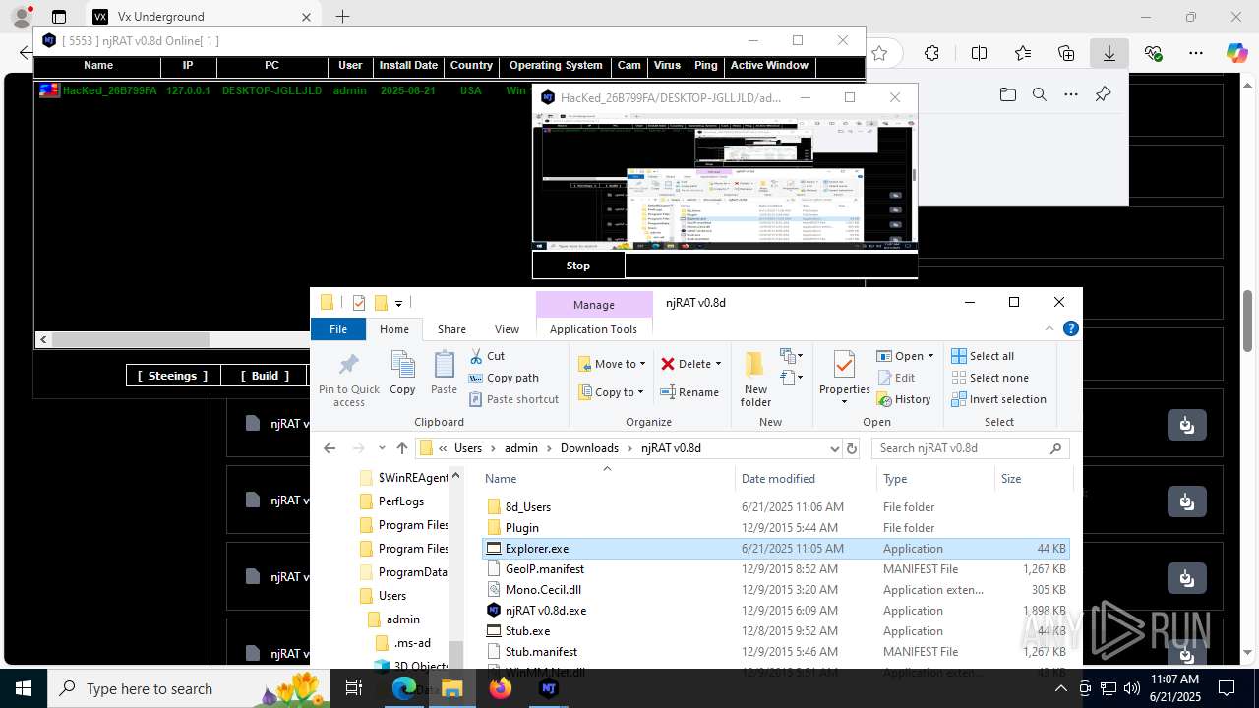Click Invert selection in ribbon
This screenshot has height=708, width=1259.
[x=998, y=399]
